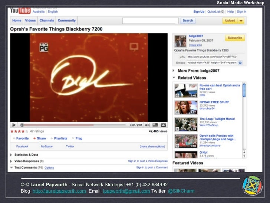Mute the video volume icon
The image size is (270, 203).
click(x=147, y=125)
